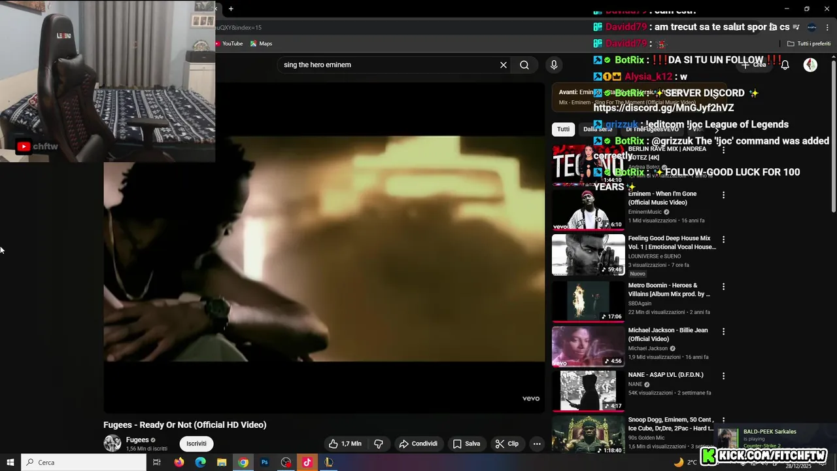
Task: Open TikTok app from the taskbar
Action: tap(307, 462)
